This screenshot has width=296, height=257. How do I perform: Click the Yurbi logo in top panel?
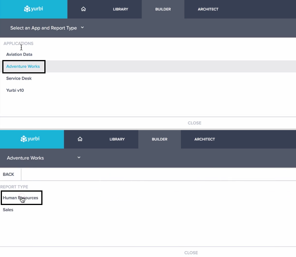(x=33, y=9)
